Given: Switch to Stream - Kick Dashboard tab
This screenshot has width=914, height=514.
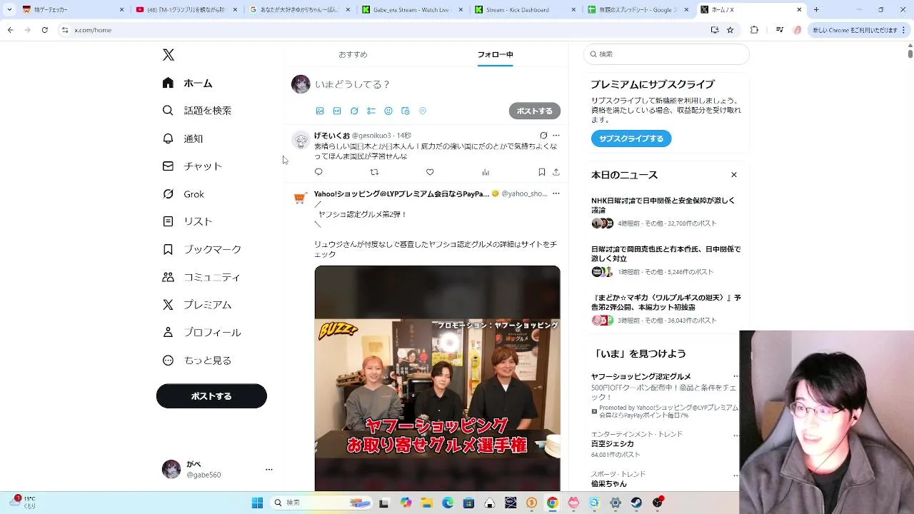Looking at the screenshot, I should [x=526, y=10].
